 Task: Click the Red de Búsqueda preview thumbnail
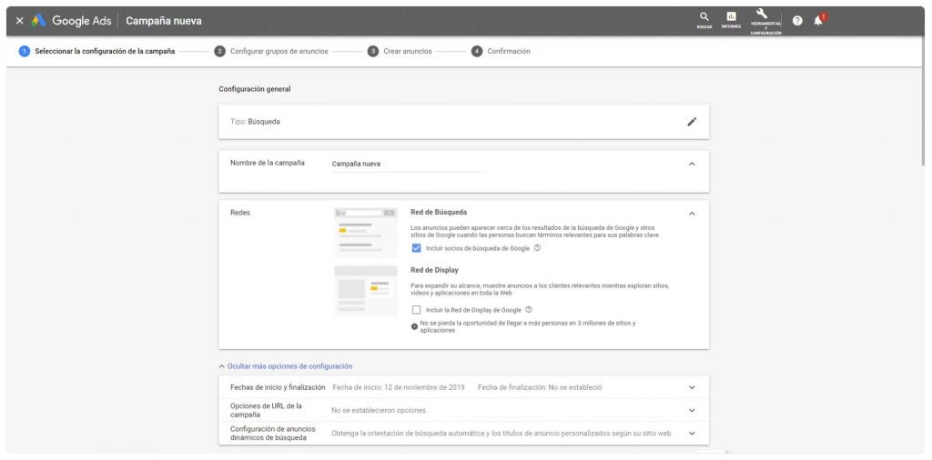tap(366, 232)
